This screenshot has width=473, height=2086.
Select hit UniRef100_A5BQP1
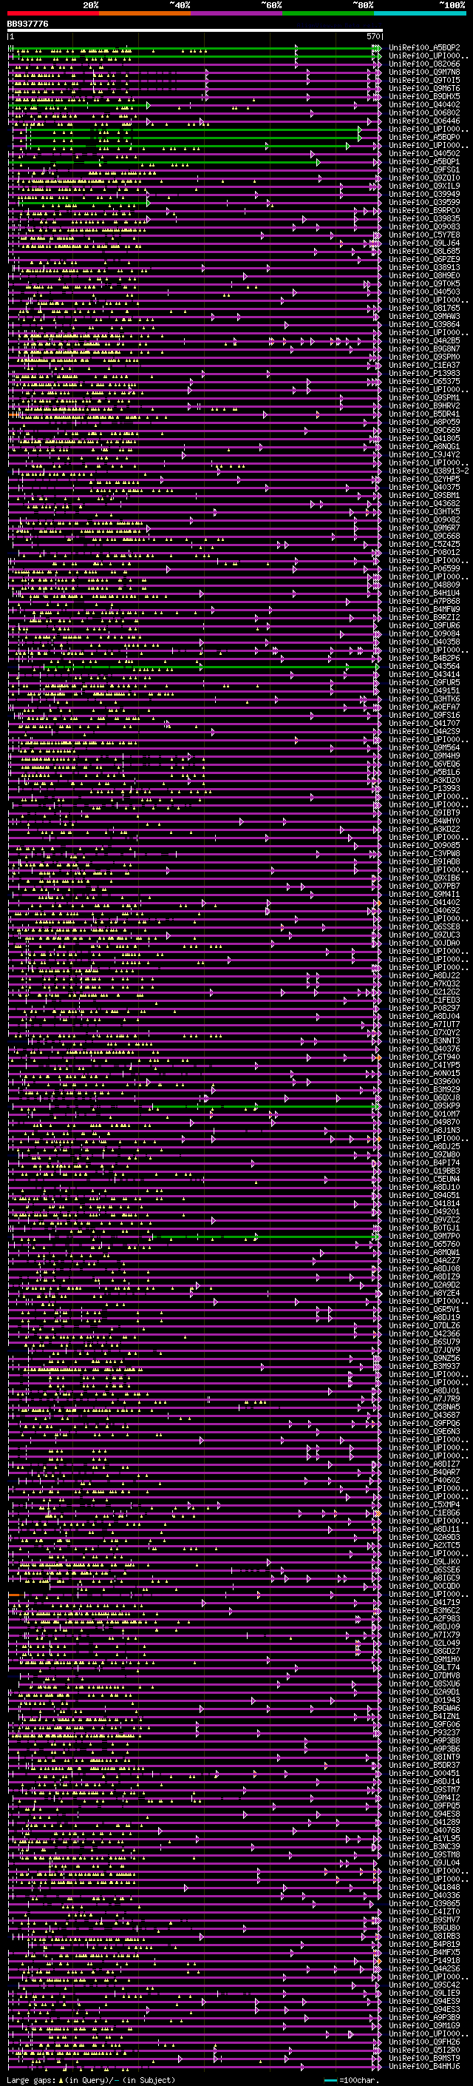click(424, 162)
